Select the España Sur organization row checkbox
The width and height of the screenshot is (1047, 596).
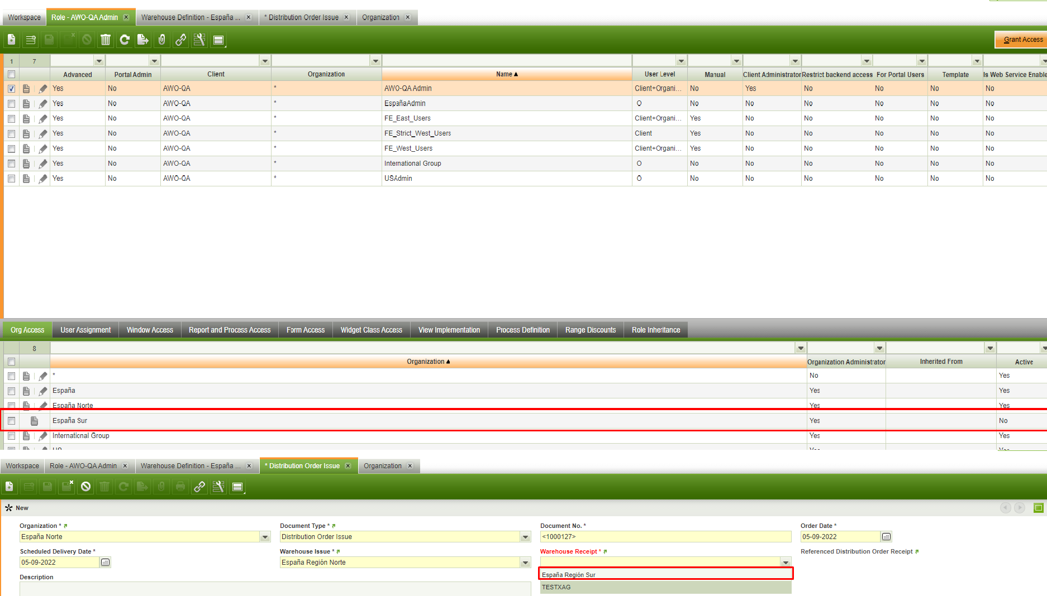click(11, 421)
